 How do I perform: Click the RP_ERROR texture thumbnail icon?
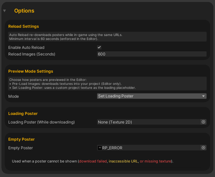100,148
